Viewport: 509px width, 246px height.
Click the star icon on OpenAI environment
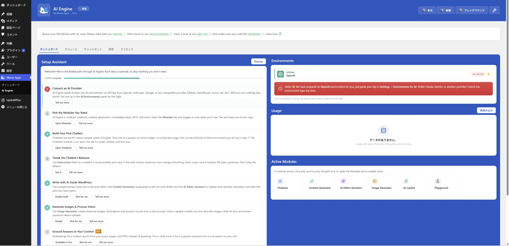tap(488, 74)
